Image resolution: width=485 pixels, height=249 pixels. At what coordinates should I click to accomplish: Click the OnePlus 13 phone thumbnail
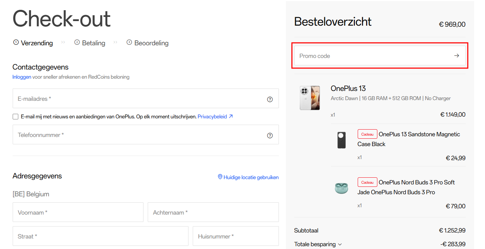pos(310,98)
